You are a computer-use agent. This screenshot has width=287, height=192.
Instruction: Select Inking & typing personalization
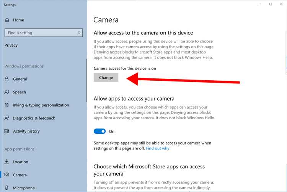(x=41, y=105)
